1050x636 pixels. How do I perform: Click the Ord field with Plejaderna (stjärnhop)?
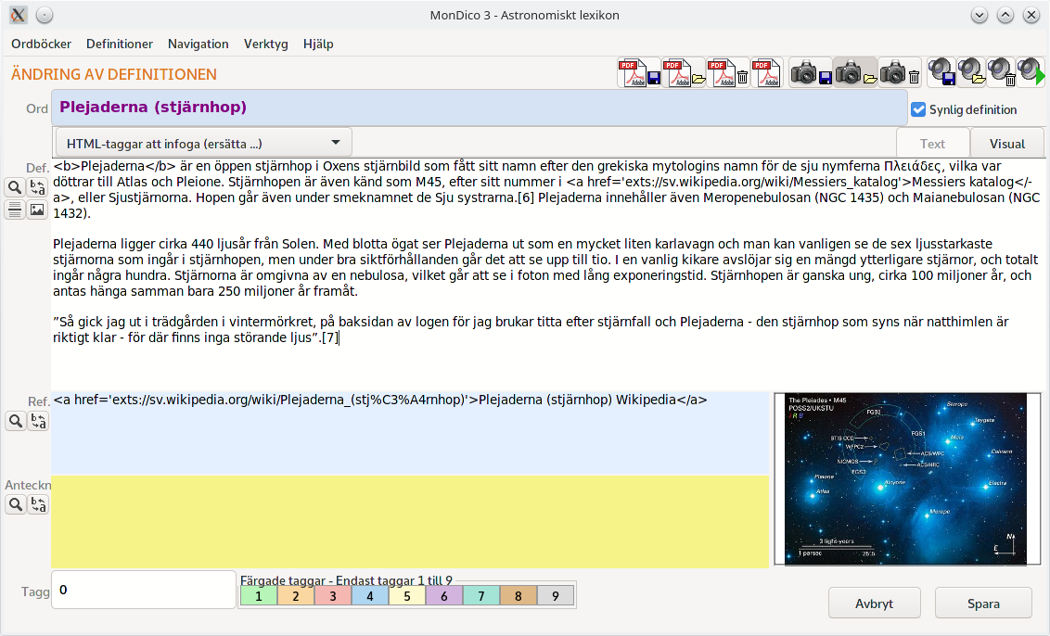click(480, 108)
